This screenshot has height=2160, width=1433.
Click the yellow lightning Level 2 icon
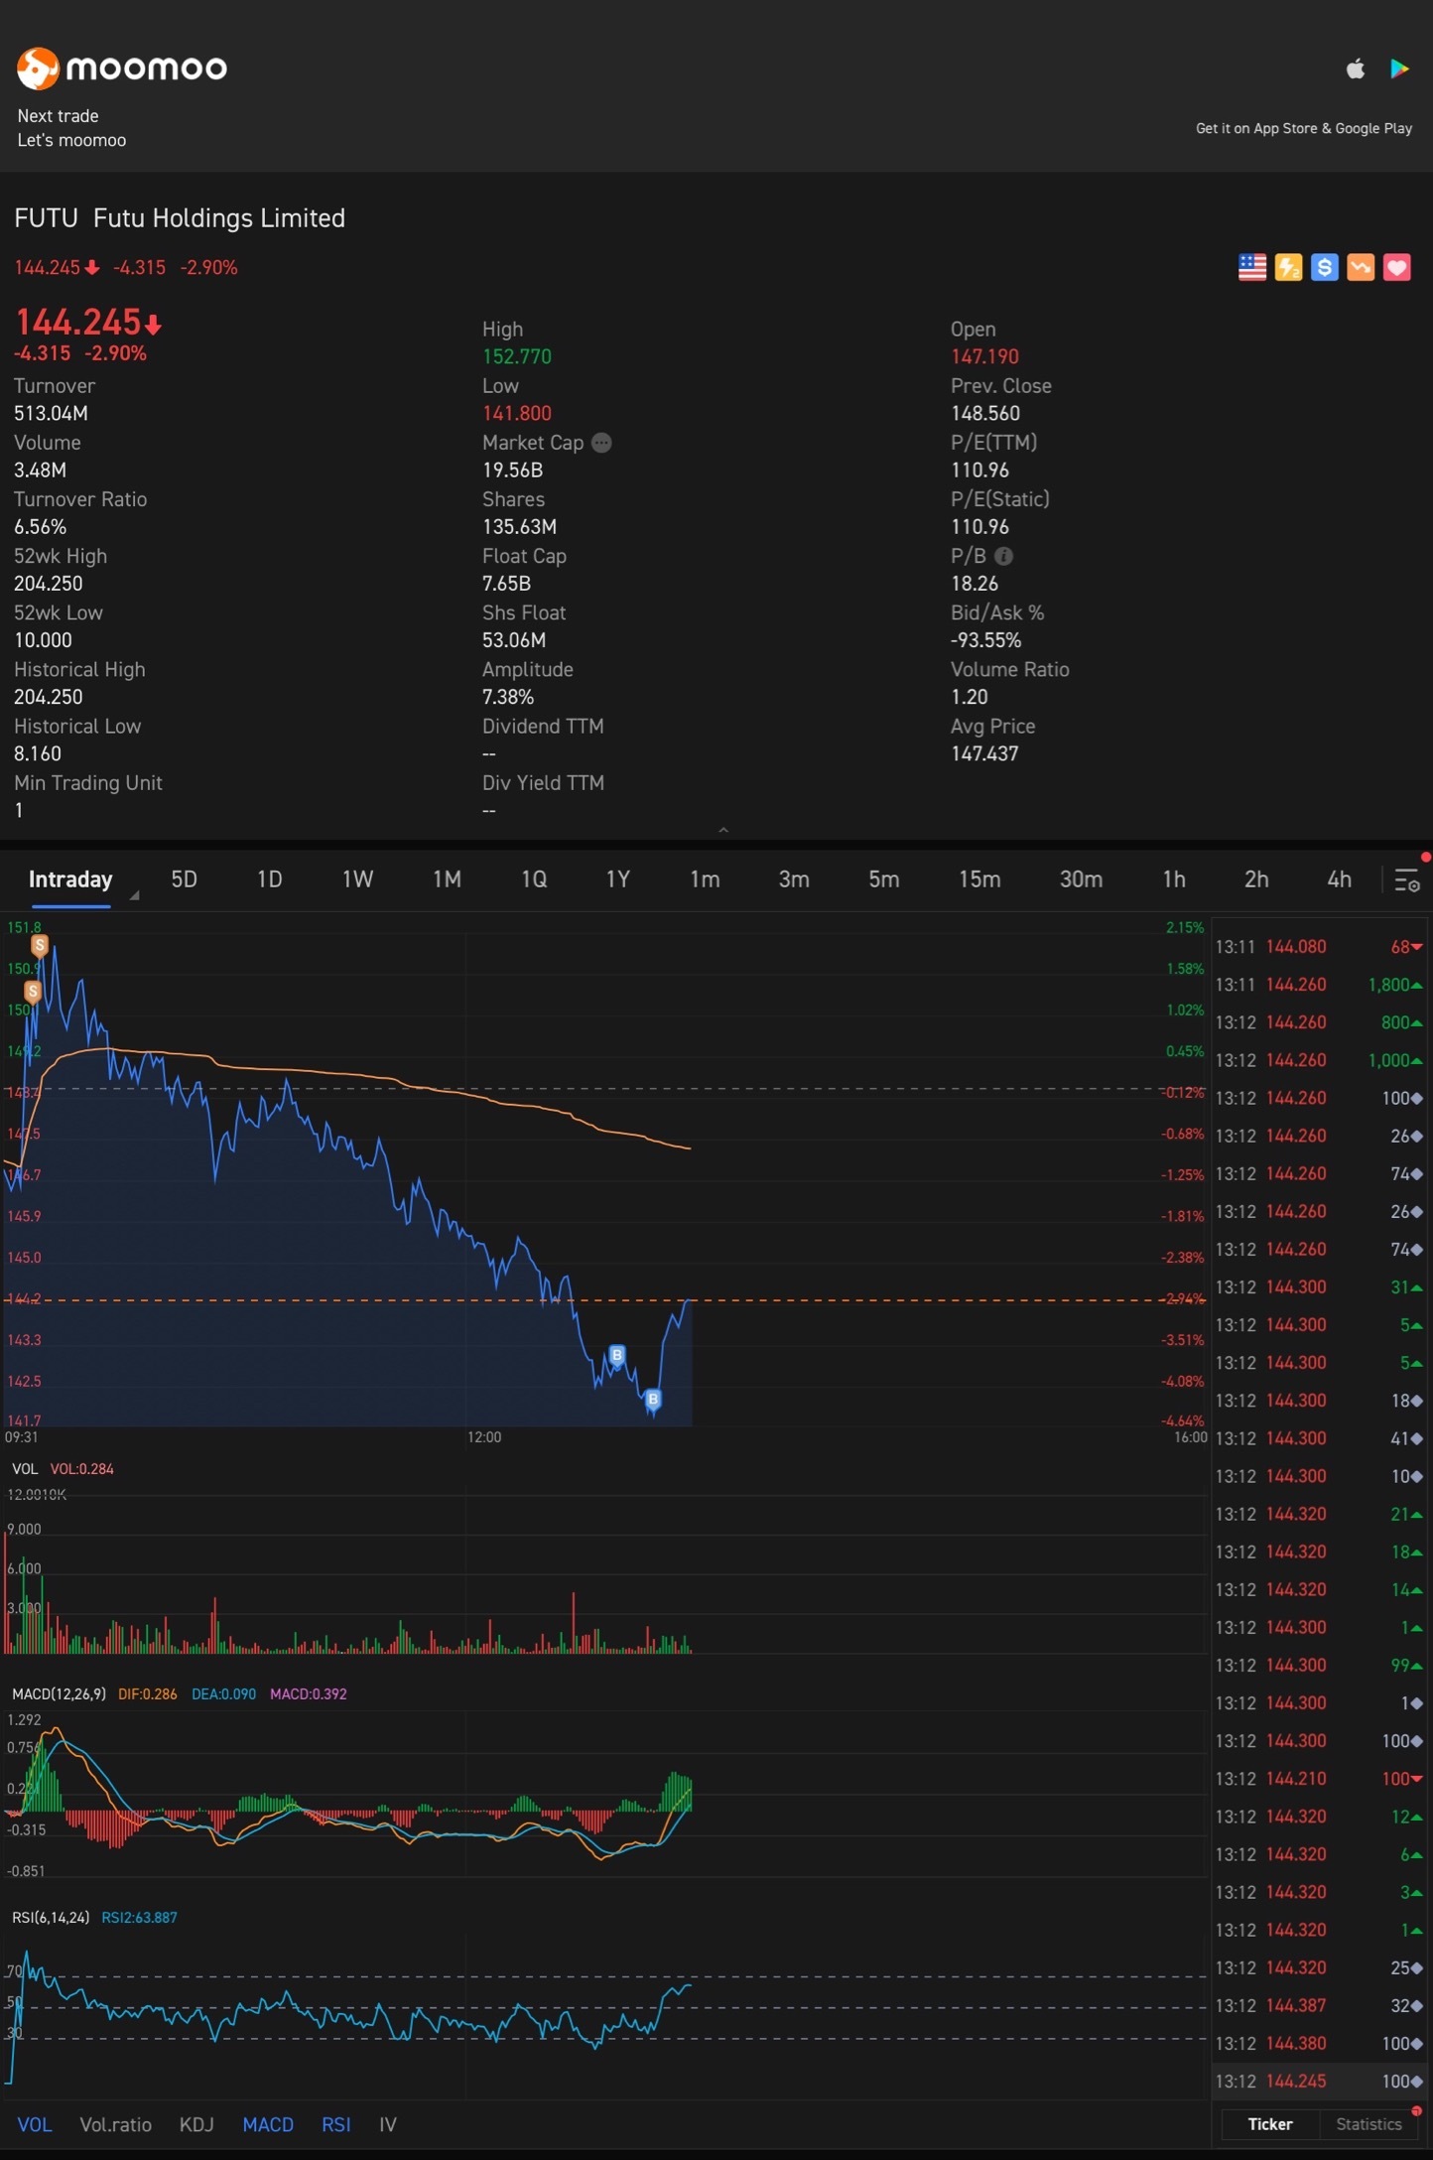[x=1288, y=267]
